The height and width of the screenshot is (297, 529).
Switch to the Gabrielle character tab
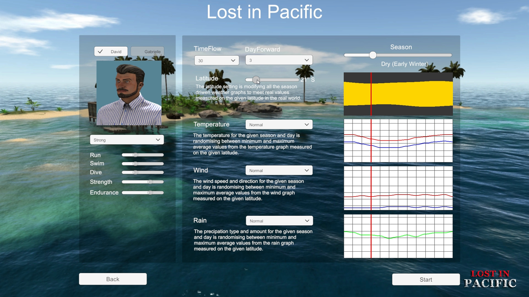[x=147, y=51]
